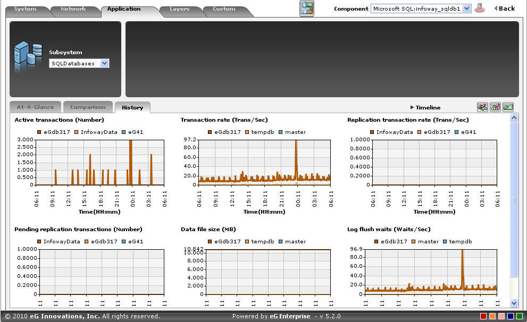The height and width of the screenshot is (322, 527).
Task: Open the Replication transaction rate graph
Action: point(434,163)
